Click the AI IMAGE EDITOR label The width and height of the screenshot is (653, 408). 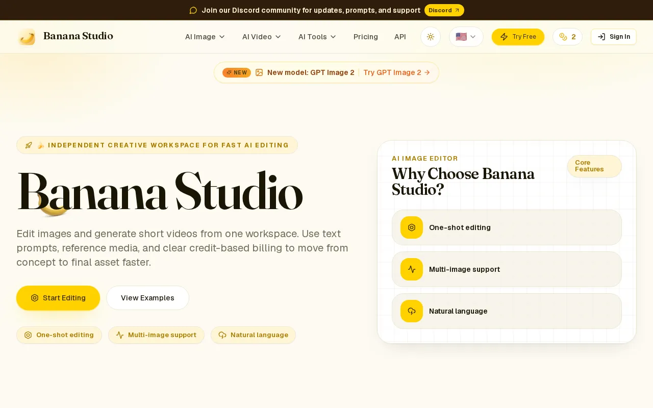425,159
